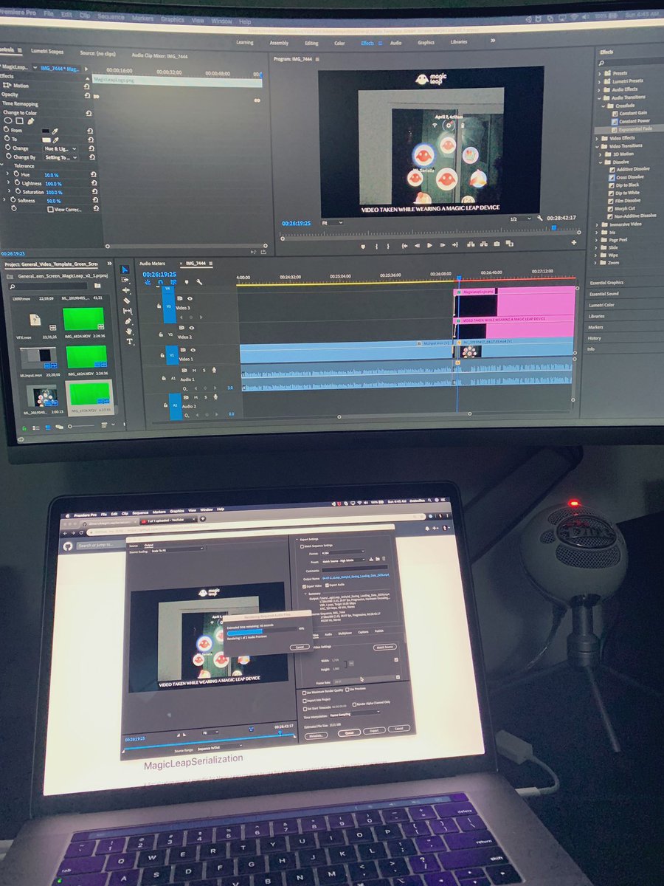This screenshot has height=886, width=664.
Task: Expand the Presets folder in Effects panel
Action: (x=598, y=72)
